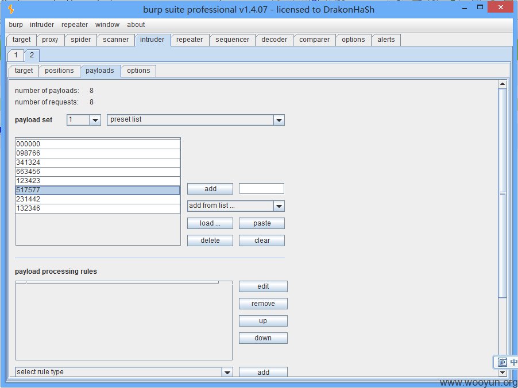
Task: Select payload 341324 in the list
Action: [x=98, y=162]
